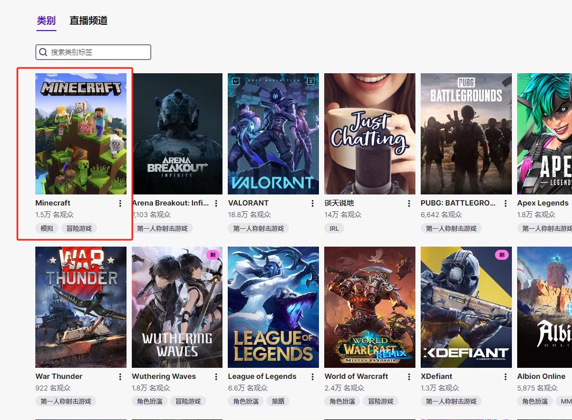Image resolution: width=572 pixels, height=420 pixels.
Task: Click the search magnifier icon
Action: tap(43, 52)
